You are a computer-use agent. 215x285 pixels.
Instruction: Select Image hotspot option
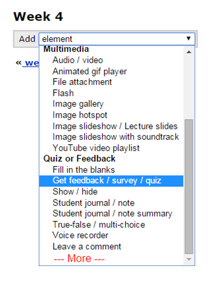[111, 115]
